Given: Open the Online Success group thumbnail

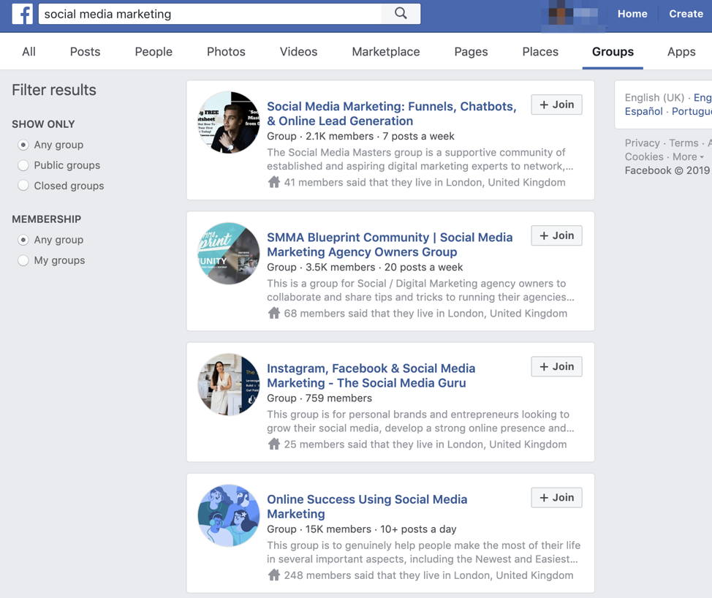Looking at the screenshot, I should 229,515.
